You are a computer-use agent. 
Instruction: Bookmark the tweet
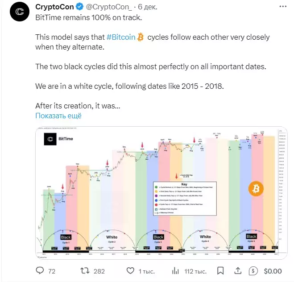click(x=220, y=271)
